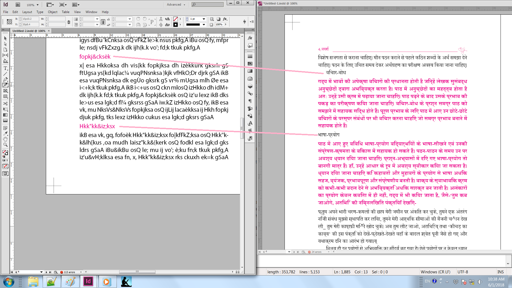
Task: Select the Gradient Swatch tool
Action: point(5,115)
